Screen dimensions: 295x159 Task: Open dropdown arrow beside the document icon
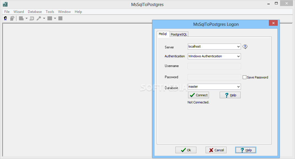(26, 18)
